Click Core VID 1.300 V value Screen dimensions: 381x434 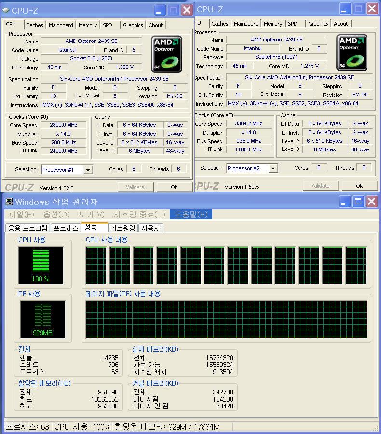(124, 67)
